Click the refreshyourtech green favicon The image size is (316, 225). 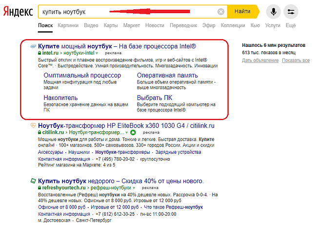click(x=33, y=181)
